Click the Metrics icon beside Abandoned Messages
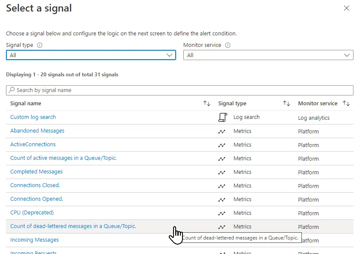Screen dimensions: 359x254 (x=222, y=132)
